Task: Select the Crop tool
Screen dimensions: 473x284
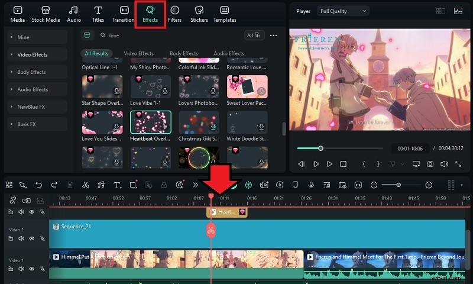Action: [x=133, y=185]
